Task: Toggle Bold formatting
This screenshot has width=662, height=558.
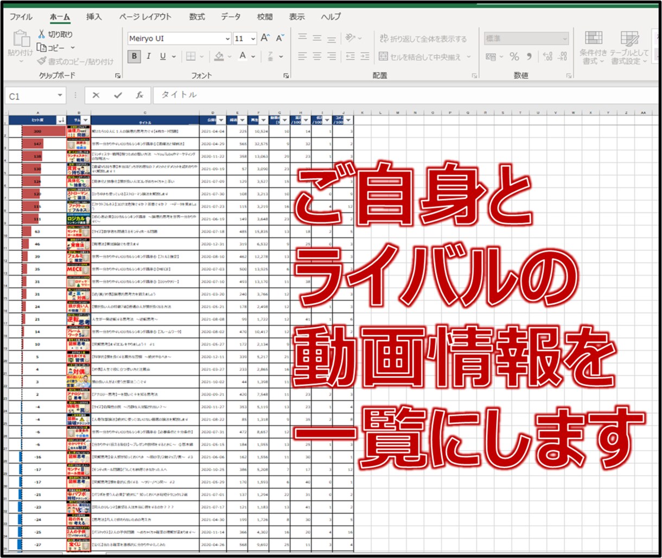Action: point(134,56)
